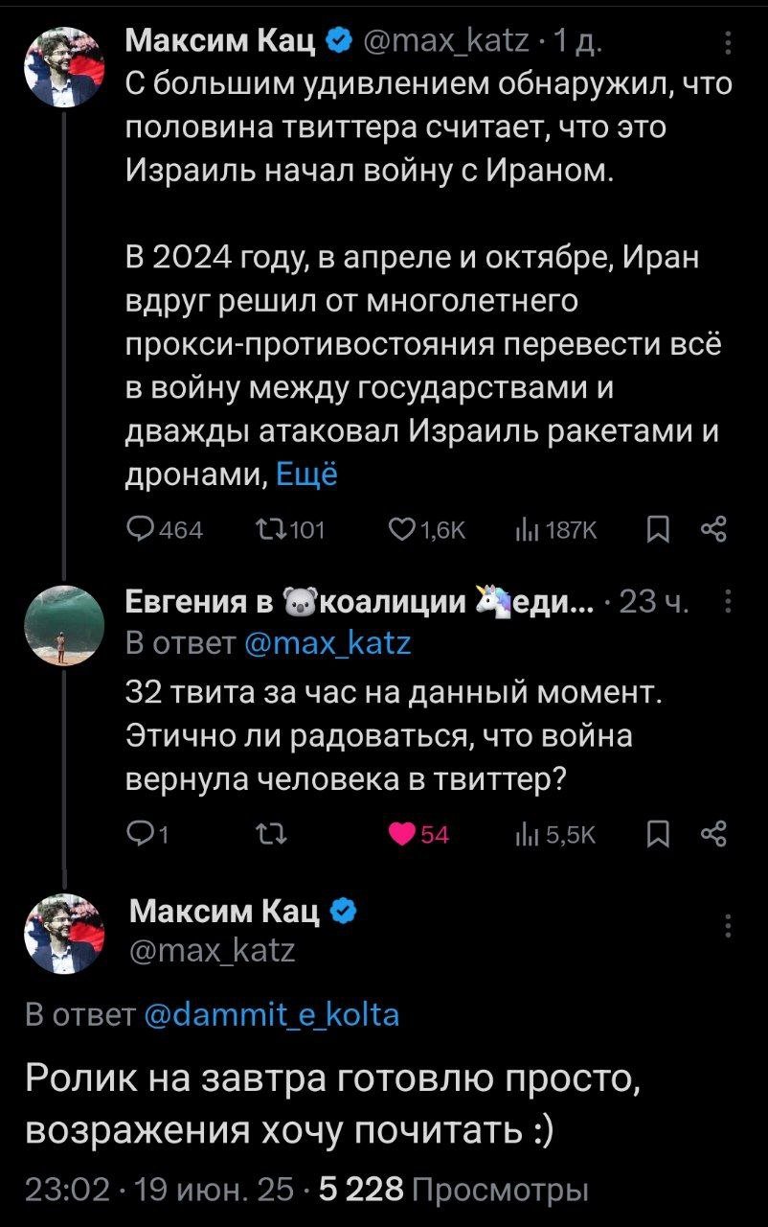This screenshot has width=768, height=1227.
Task: View analytics of tweet with 187K views
Action: [525, 529]
